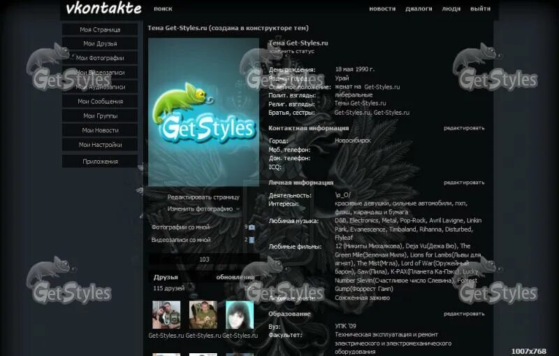
Task: Click Evanescence in favorite music
Action: click(368, 229)
